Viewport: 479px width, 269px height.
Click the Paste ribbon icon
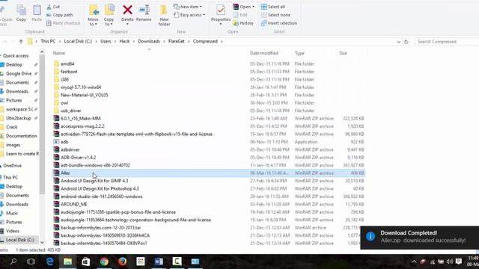(37, 13)
